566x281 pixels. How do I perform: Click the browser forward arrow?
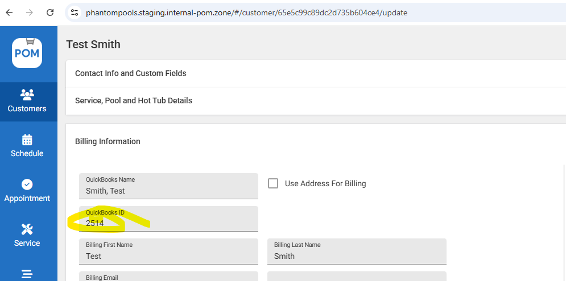(30, 12)
